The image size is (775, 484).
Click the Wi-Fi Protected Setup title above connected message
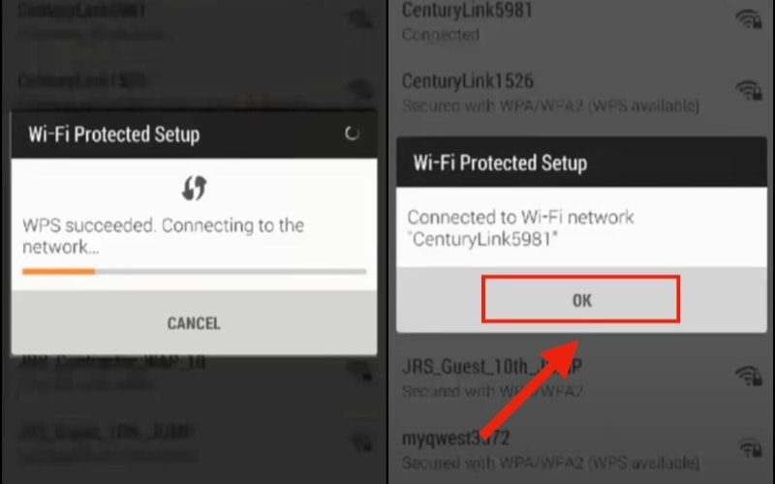click(x=500, y=163)
